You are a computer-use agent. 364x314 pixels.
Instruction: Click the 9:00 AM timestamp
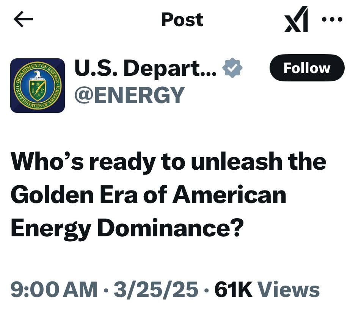tap(53, 290)
